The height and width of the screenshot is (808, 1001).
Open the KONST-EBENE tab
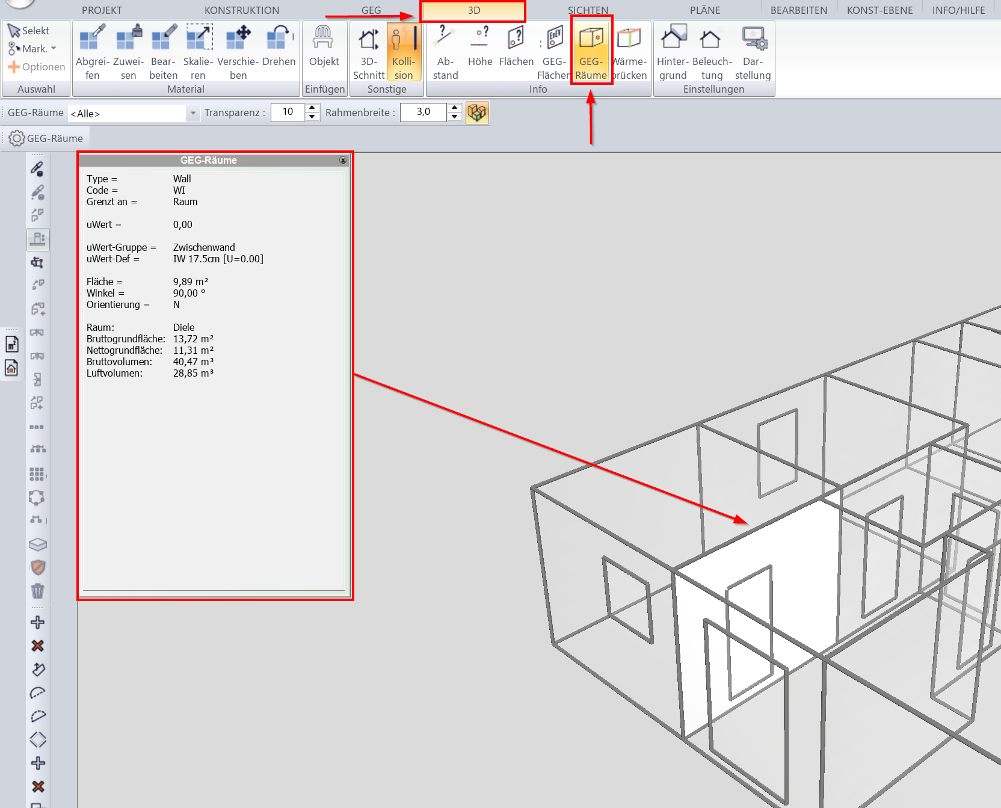pos(879,10)
